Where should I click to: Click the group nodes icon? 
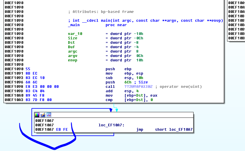coord(49,115)
